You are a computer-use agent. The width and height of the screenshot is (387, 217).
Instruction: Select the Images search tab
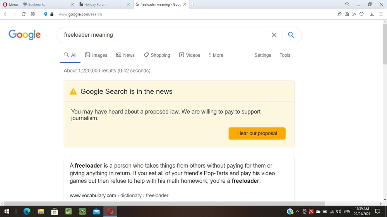96,55
